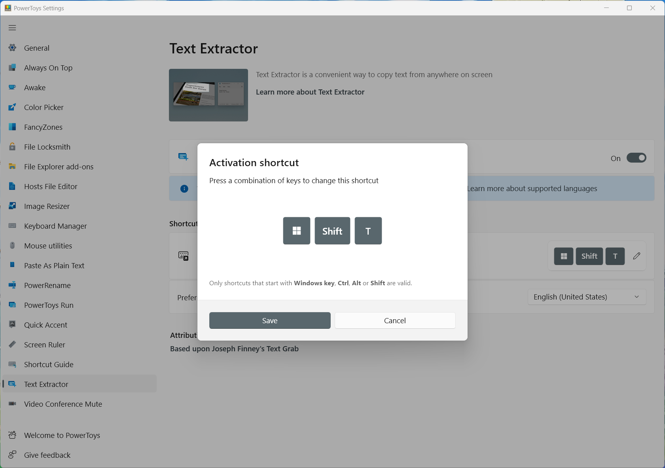The width and height of the screenshot is (665, 468).
Task: Select the Awake coffee cup icon
Action: click(x=12, y=87)
